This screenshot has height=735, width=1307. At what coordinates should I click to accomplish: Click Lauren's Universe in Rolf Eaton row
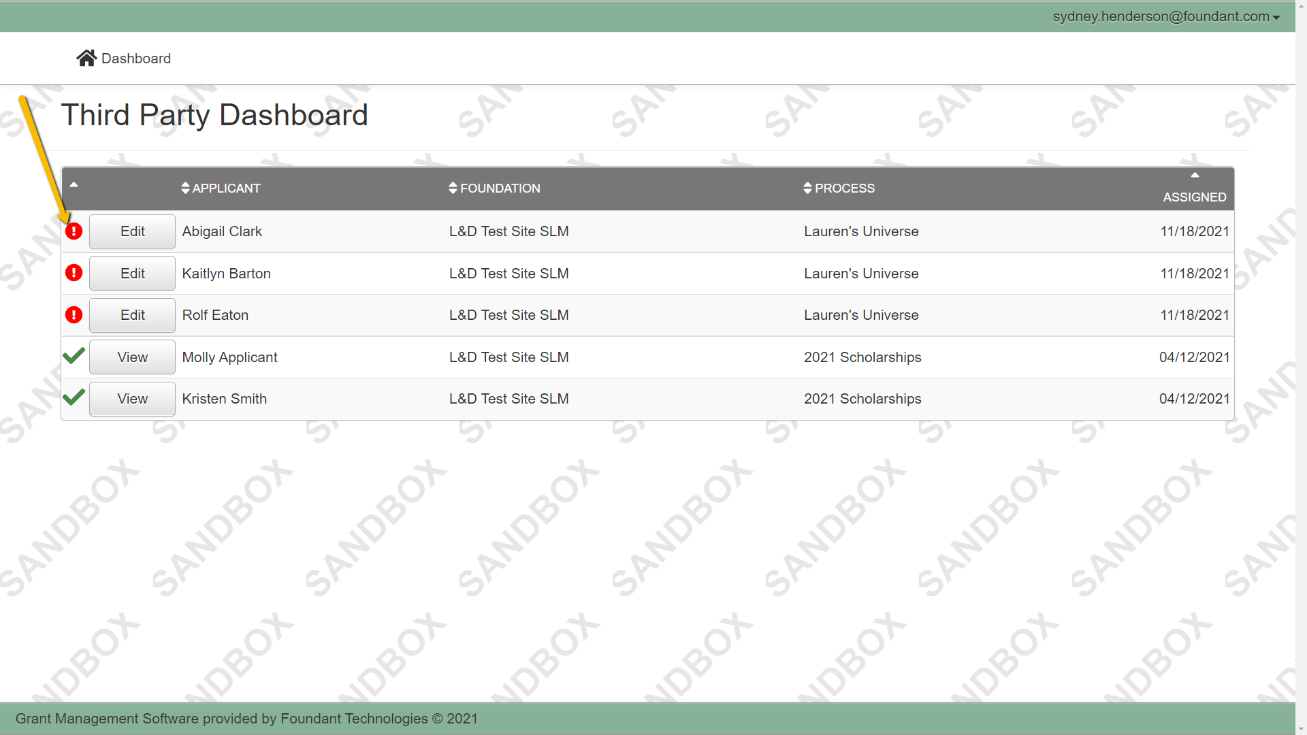click(861, 315)
